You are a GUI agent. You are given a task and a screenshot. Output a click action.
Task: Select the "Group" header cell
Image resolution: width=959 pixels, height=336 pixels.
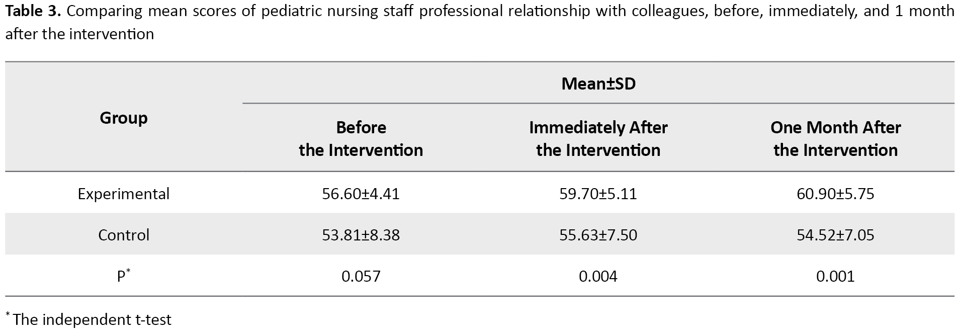[124, 118]
